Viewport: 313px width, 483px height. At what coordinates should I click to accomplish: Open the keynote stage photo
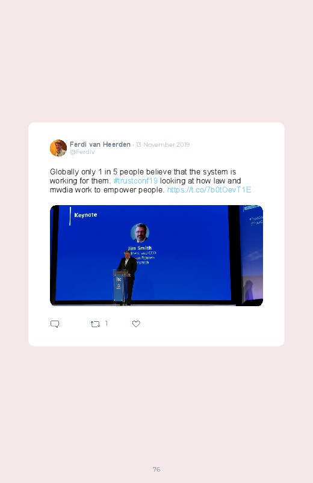[x=156, y=256]
